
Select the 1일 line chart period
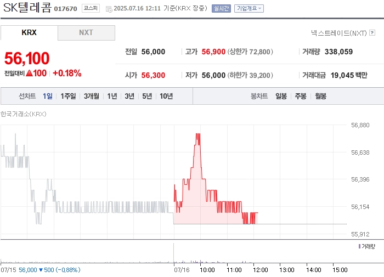[x=48, y=96]
